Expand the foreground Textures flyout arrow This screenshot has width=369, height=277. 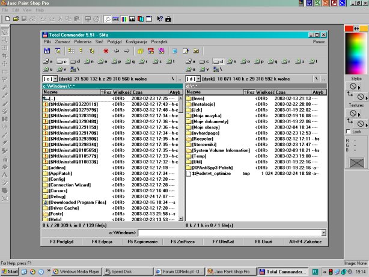point(359,115)
